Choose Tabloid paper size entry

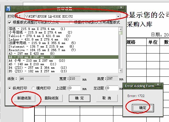(63, 36)
